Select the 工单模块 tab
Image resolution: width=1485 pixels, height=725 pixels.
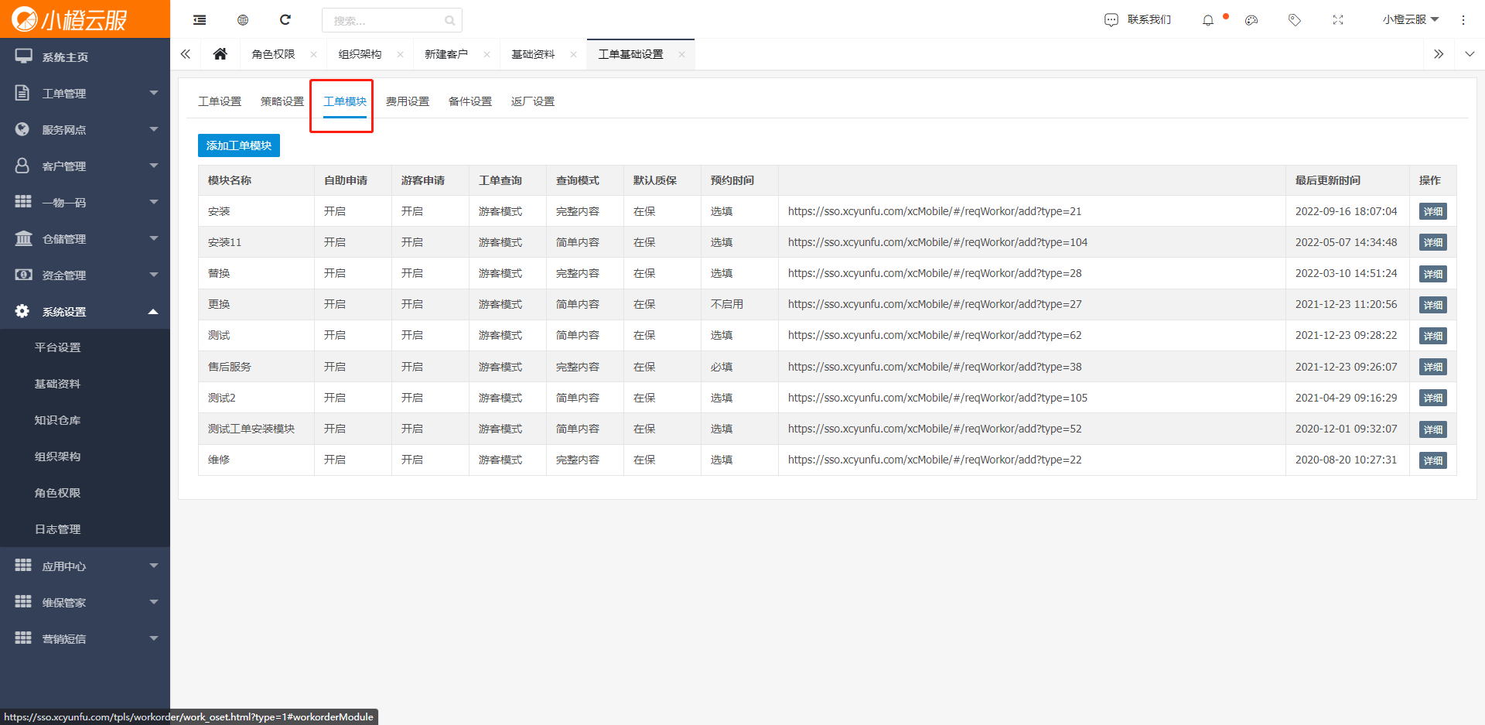345,101
